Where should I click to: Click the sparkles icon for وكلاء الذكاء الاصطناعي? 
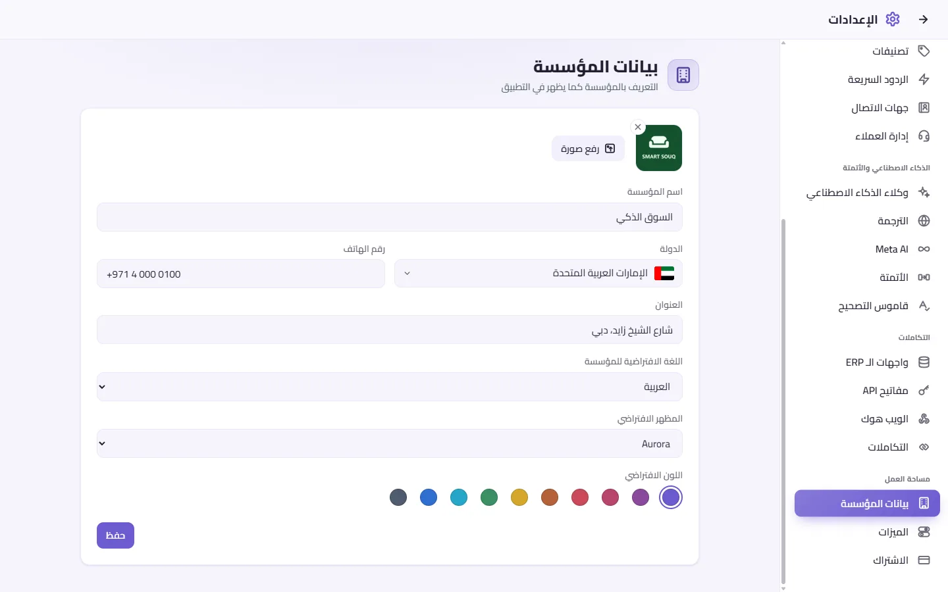[x=924, y=192]
